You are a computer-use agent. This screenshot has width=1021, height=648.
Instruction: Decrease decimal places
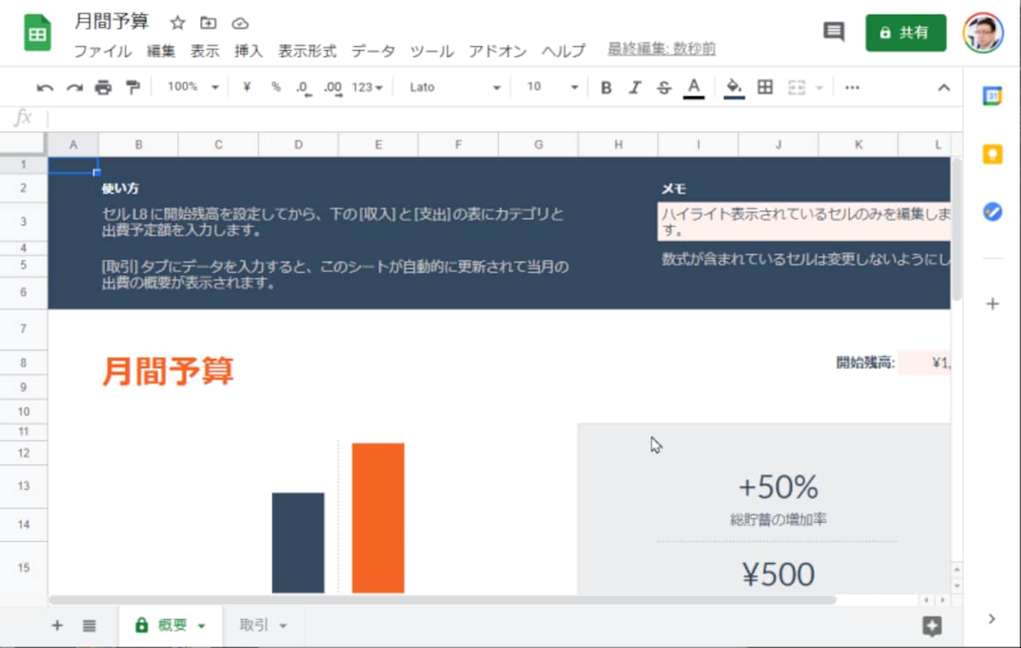(304, 87)
